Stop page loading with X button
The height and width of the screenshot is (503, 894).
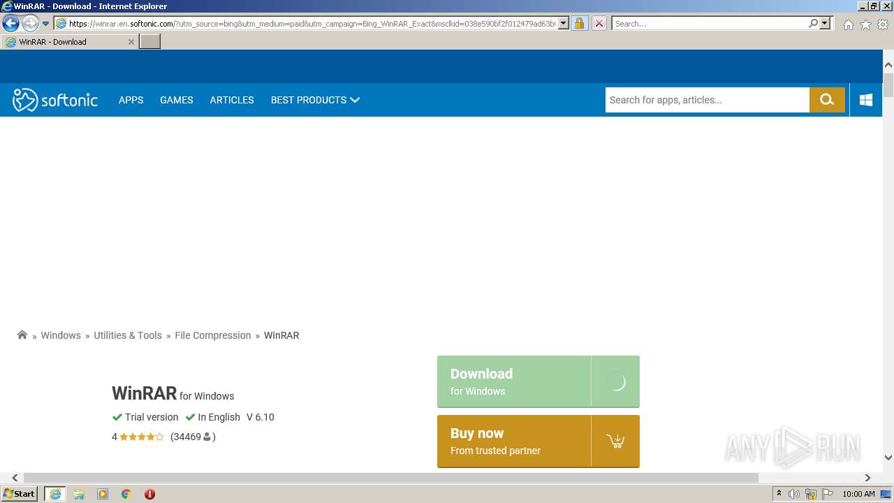click(599, 24)
